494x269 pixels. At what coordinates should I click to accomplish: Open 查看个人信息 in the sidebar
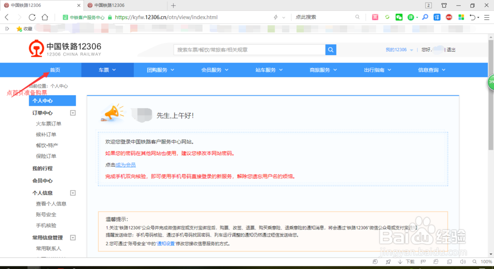click(x=51, y=203)
